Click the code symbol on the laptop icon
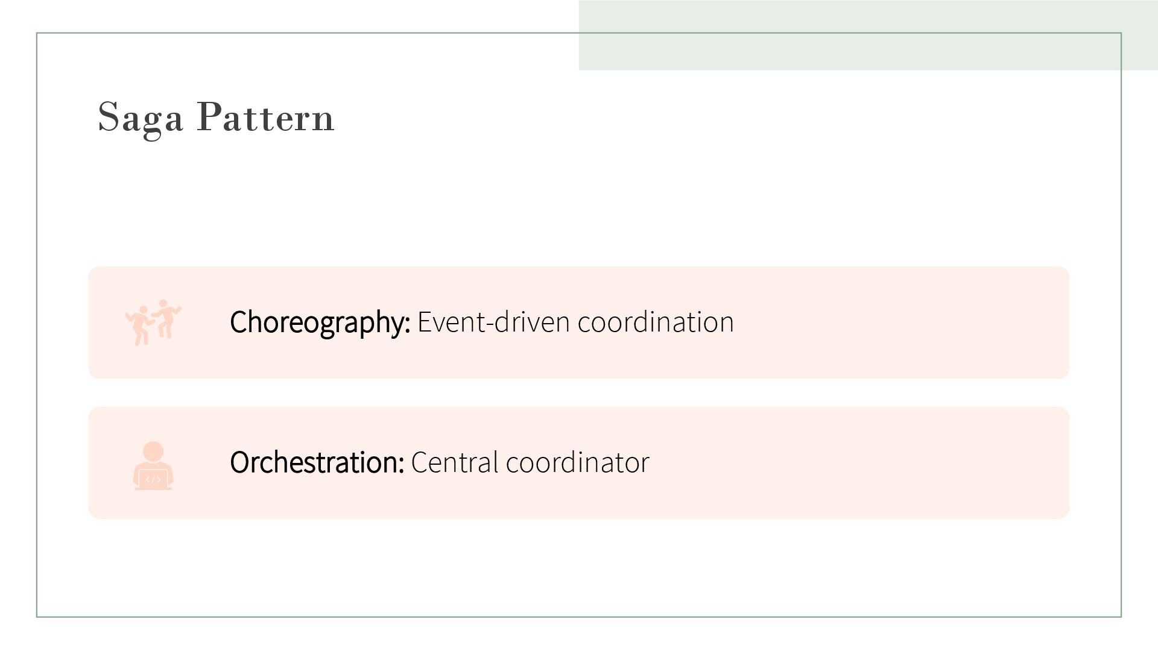The height and width of the screenshot is (651, 1158). tap(153, 480)
